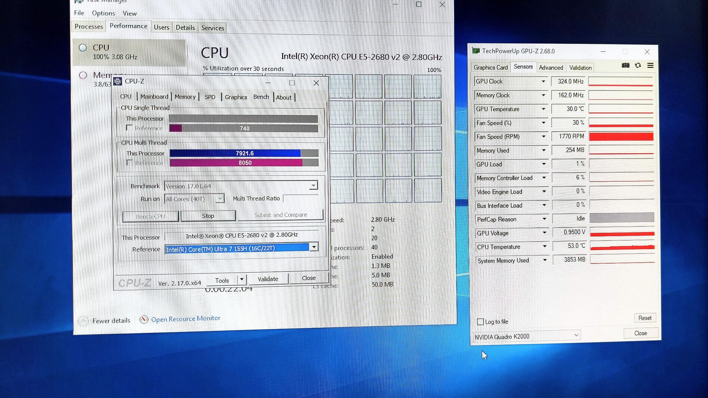This screenshot has height=398, width=708.
Task: Click the CPU-Z title bar icon
Action: click(118, 81)
